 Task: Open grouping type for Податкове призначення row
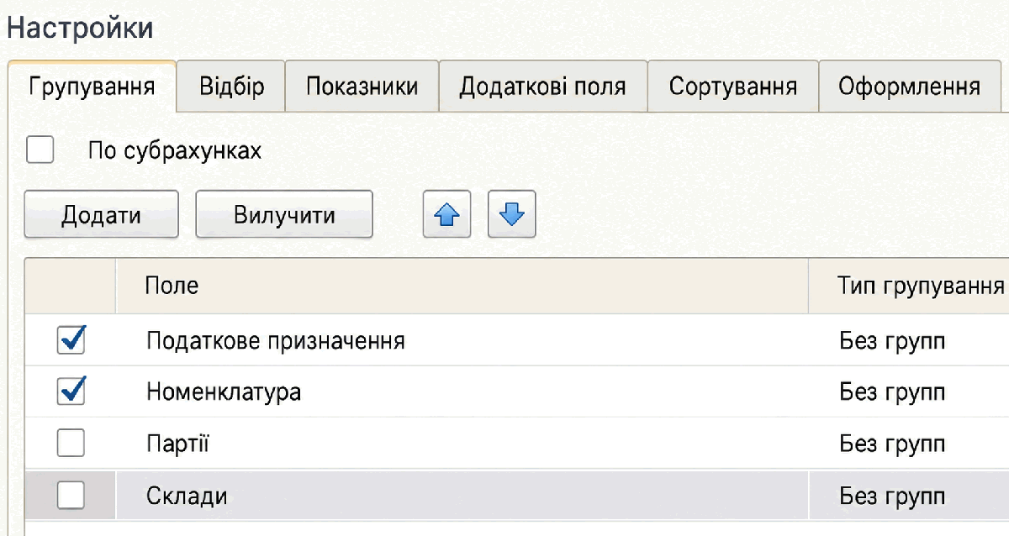909,340
